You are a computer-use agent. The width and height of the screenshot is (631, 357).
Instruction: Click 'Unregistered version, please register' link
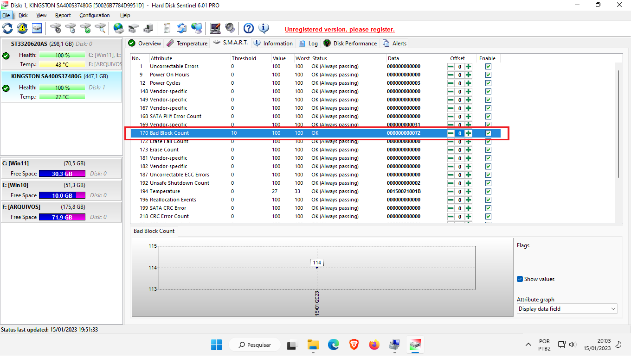coord(340,29)
